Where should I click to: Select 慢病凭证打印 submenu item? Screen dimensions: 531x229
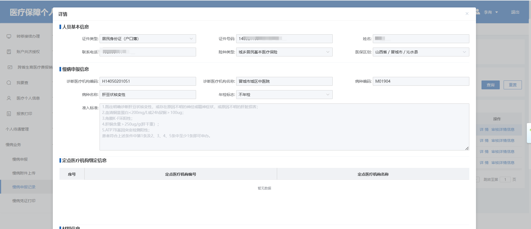pos(24,201)
